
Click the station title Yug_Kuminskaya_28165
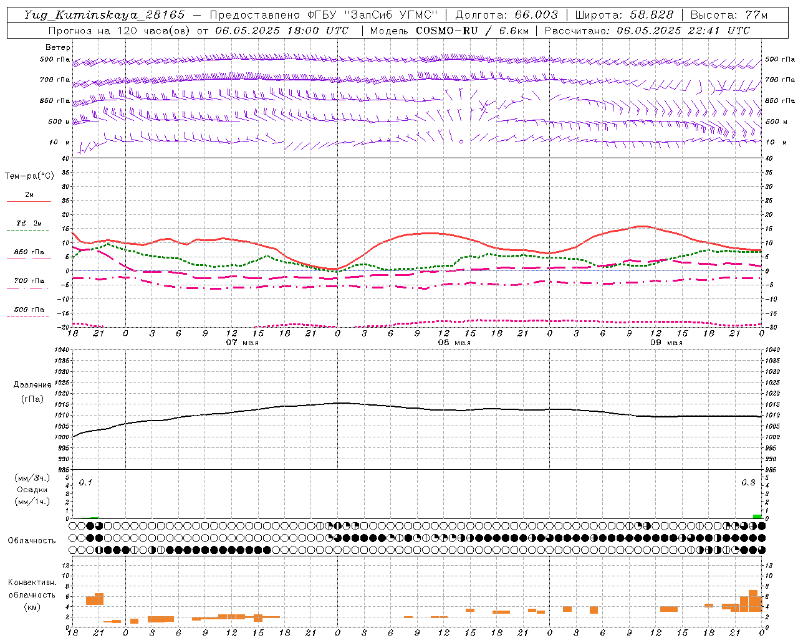[104, 15]
